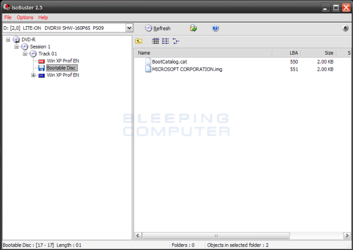Select the blue-icon Win XP Prof EN entry
Image resolution: width=353 pixels, height=250 pixels.
click(x=63, y=75)
